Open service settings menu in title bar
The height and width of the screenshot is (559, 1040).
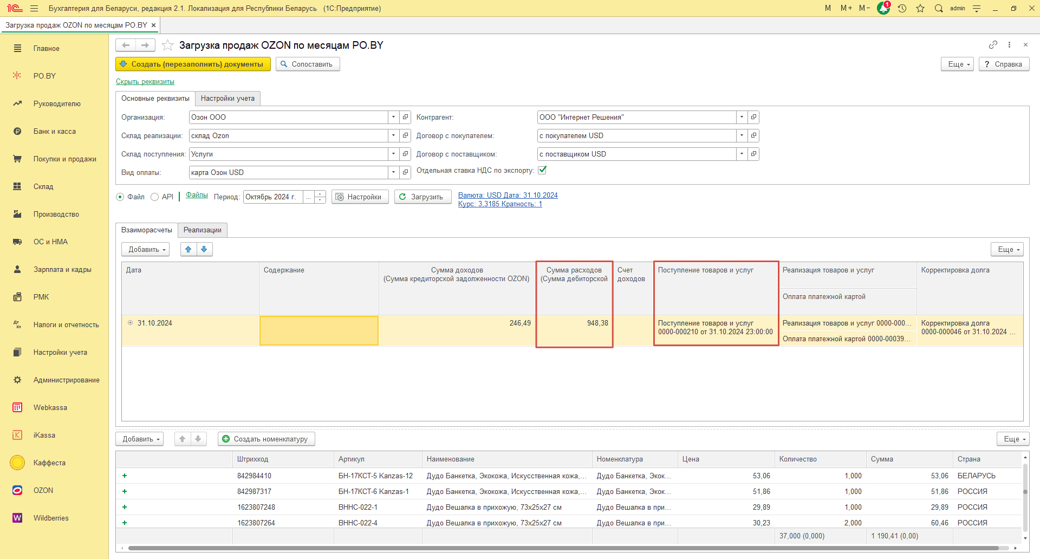point(977,8)
